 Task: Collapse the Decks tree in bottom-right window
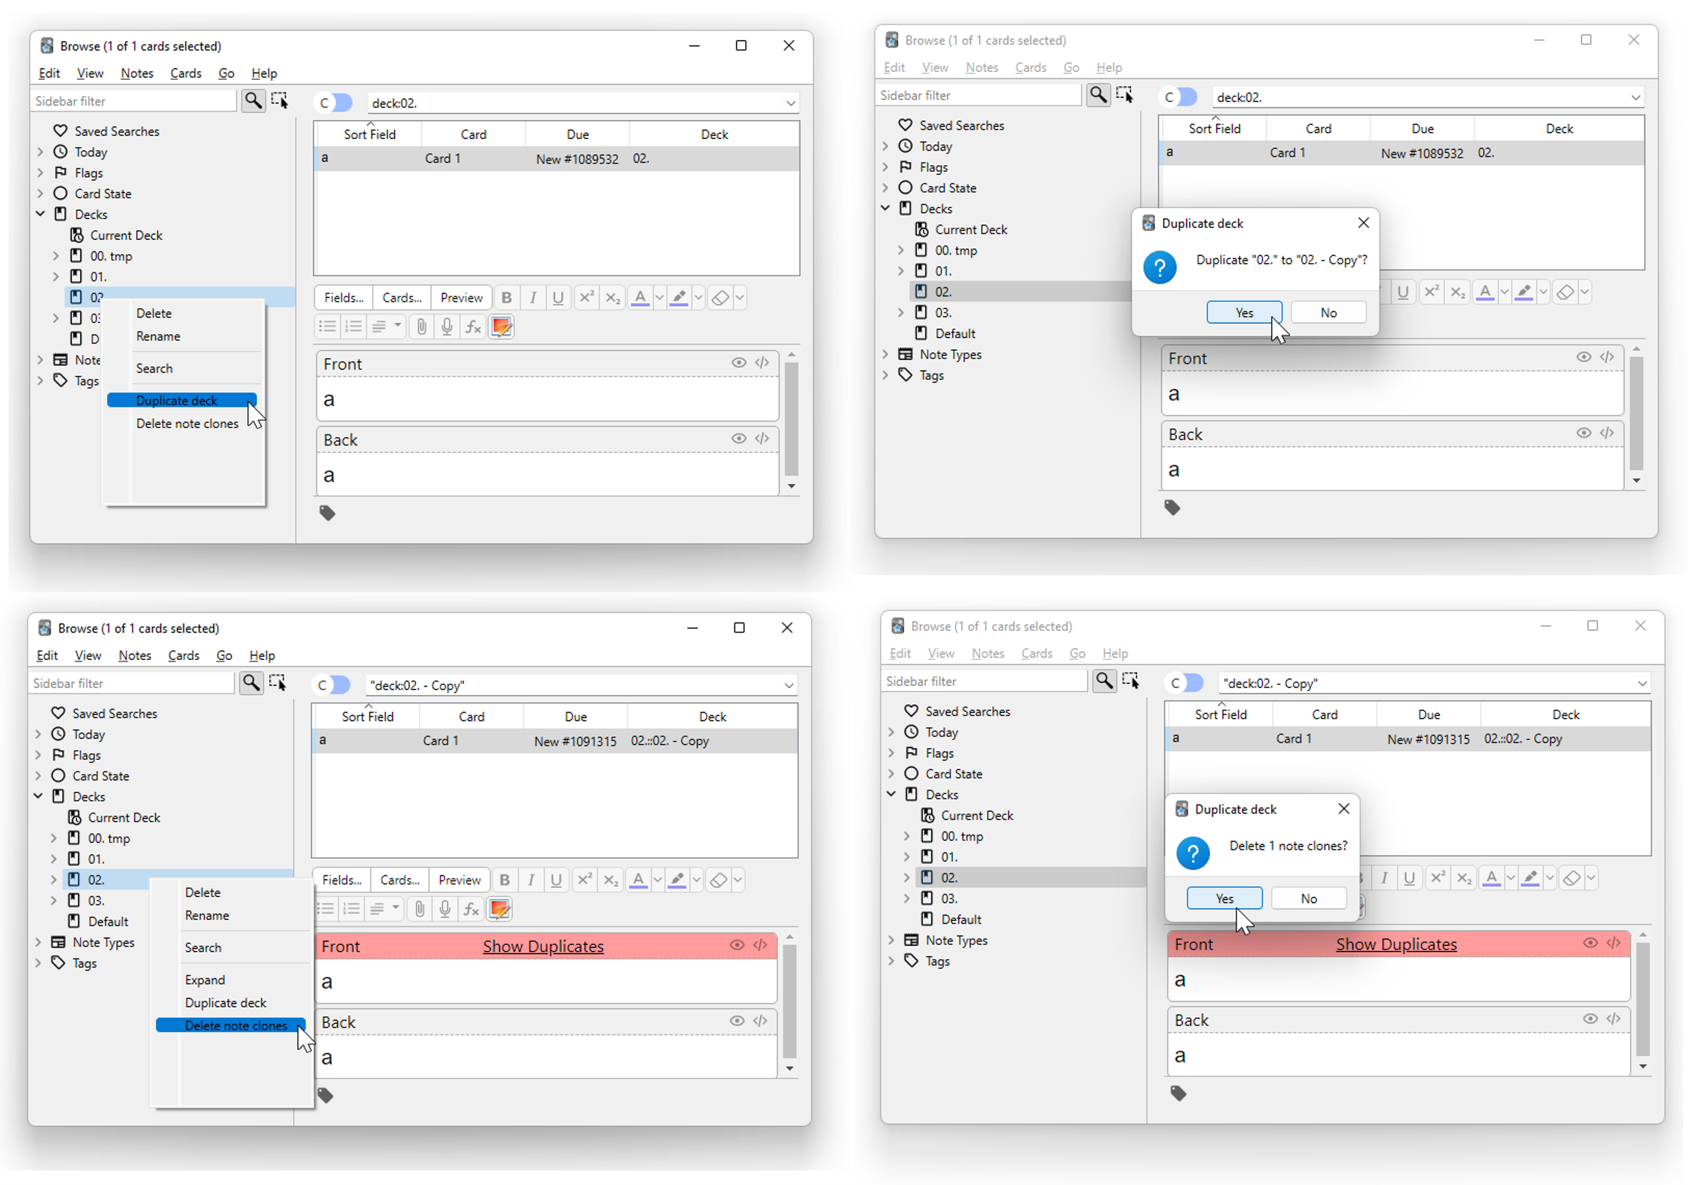[891, 794]
